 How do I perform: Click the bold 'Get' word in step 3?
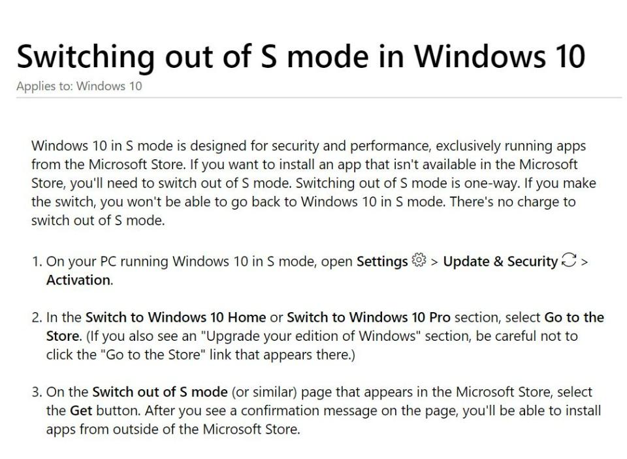pyautogui.click(x=81, y=411)
